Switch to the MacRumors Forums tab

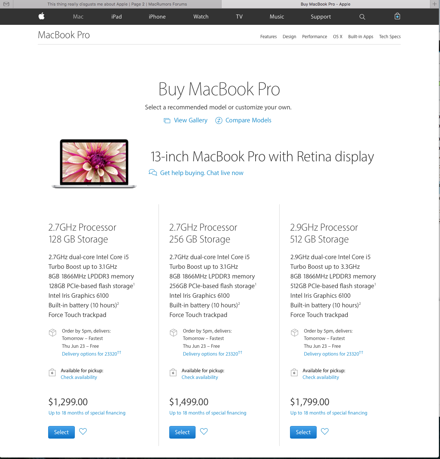[x=117, y=4]
